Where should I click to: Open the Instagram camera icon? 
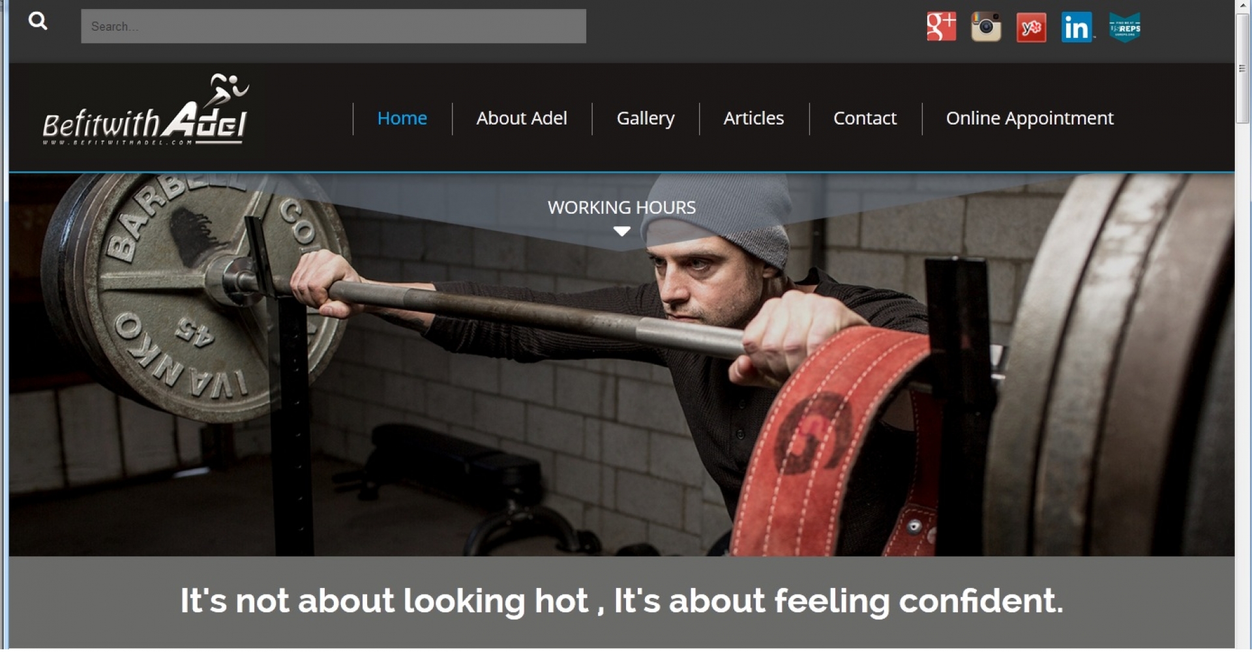click(986, 27)
